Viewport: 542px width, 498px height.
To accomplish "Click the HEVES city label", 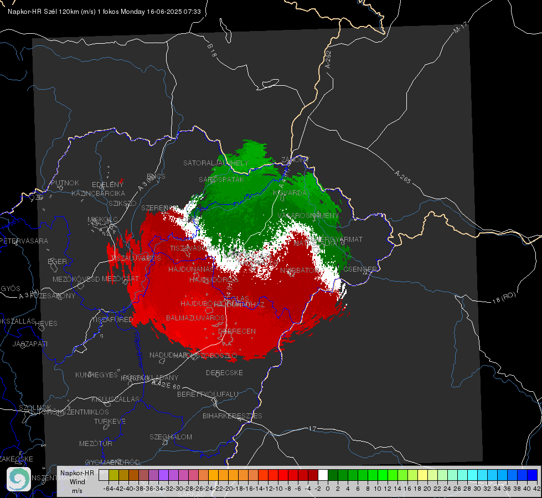I will [x=46, y=324].
